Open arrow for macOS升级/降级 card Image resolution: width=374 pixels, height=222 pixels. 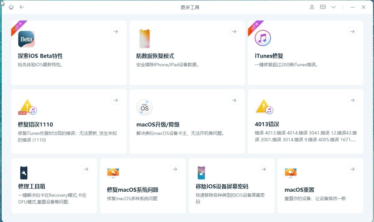[x=234, y=100]
